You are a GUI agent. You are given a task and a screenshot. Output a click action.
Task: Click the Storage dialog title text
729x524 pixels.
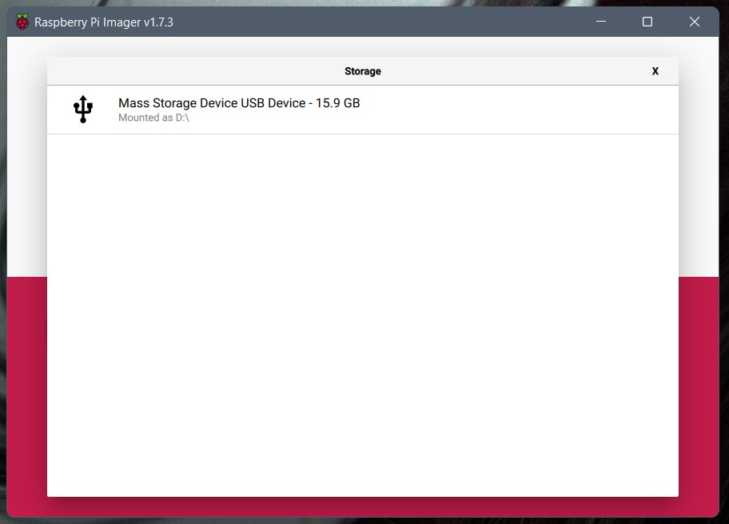pos(362,71)
